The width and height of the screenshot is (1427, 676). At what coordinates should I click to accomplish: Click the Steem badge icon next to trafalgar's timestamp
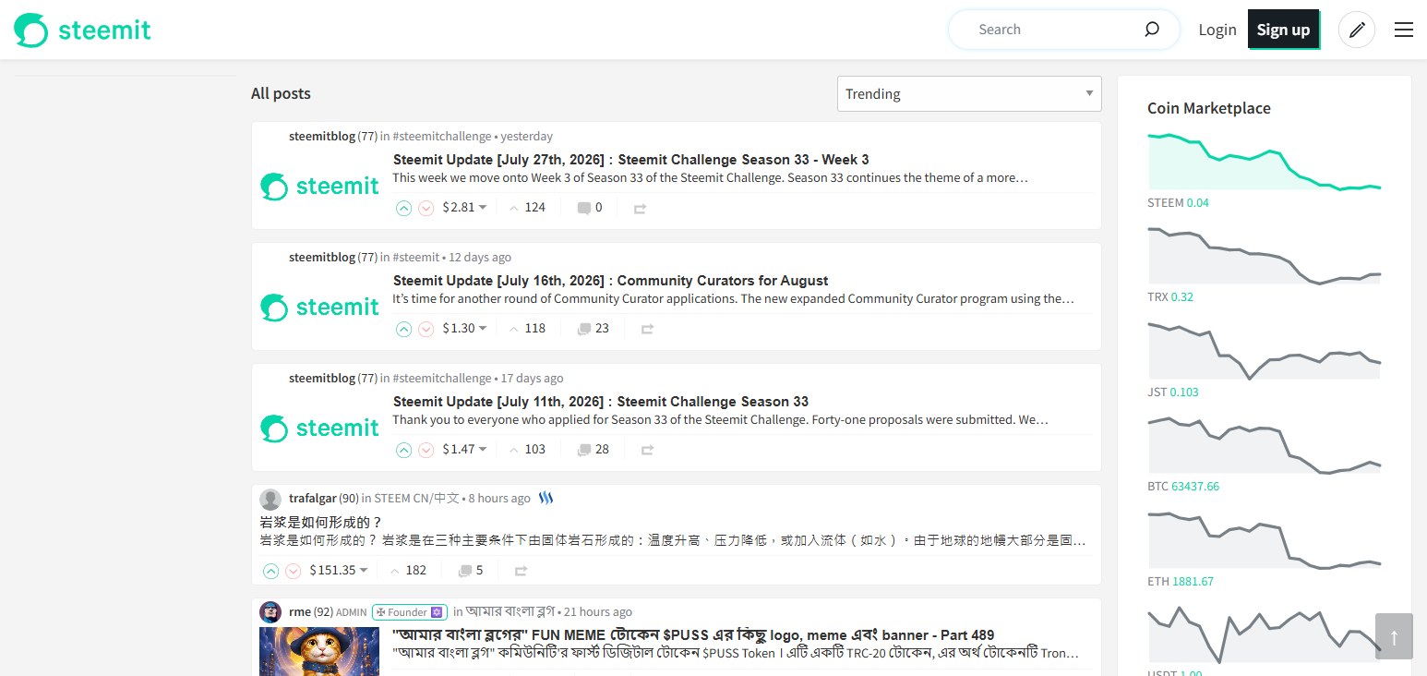(546, 499)
